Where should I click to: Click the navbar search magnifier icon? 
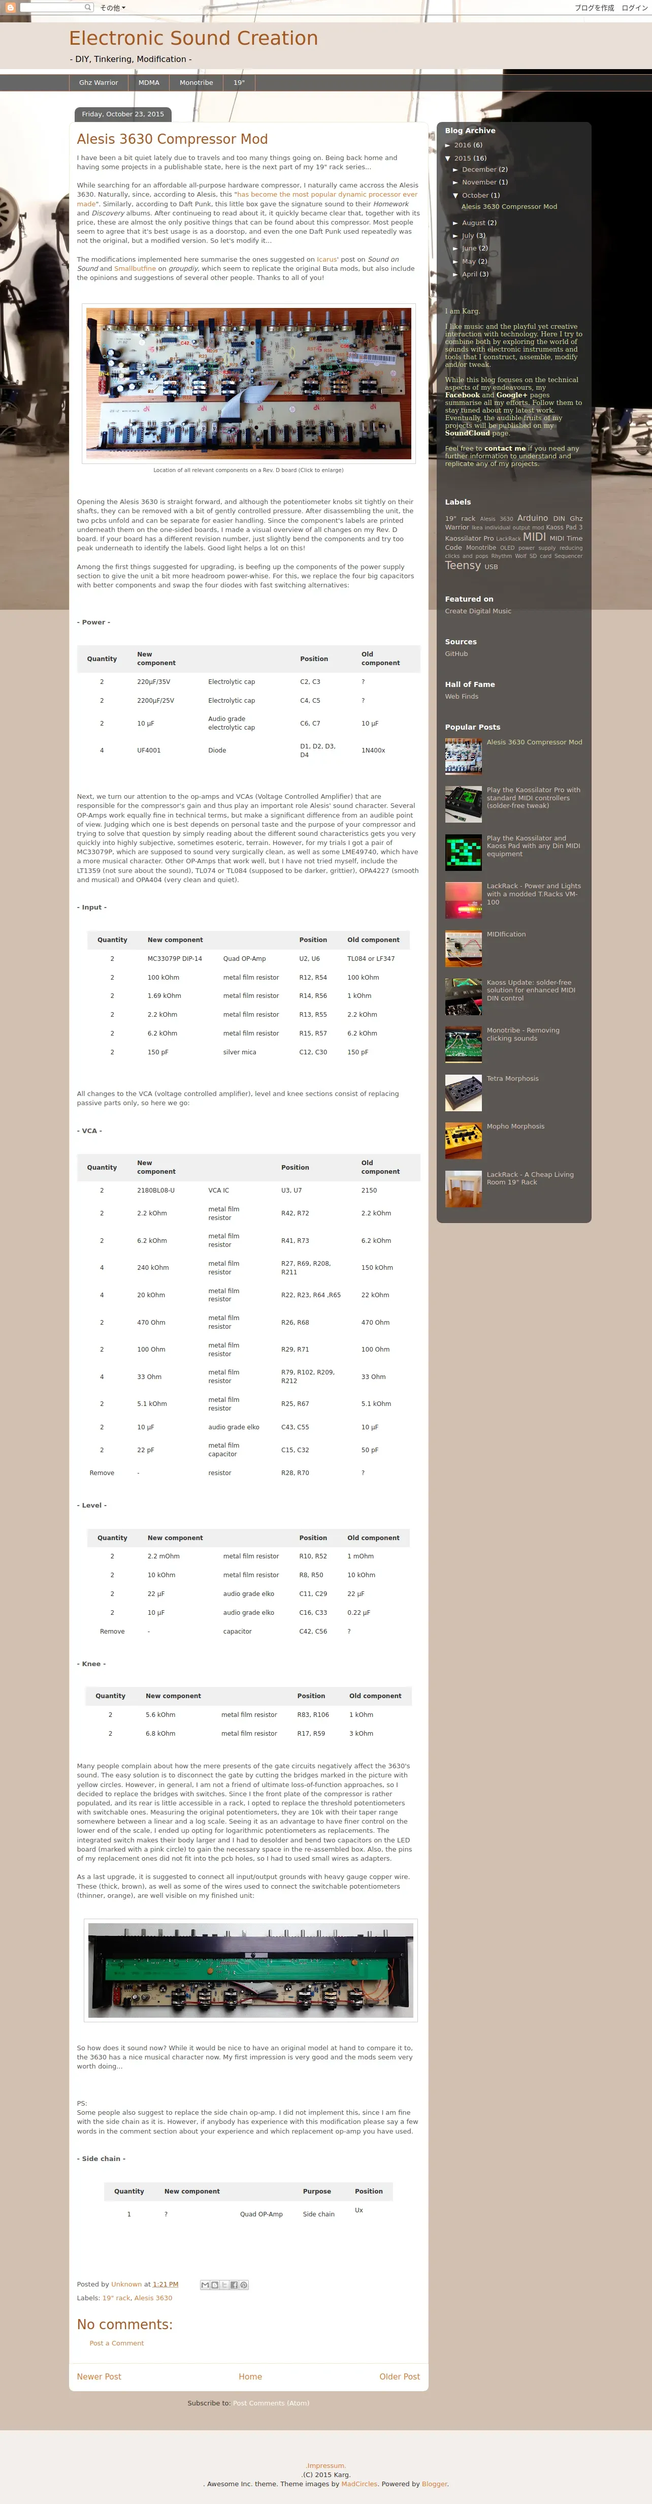88,7
